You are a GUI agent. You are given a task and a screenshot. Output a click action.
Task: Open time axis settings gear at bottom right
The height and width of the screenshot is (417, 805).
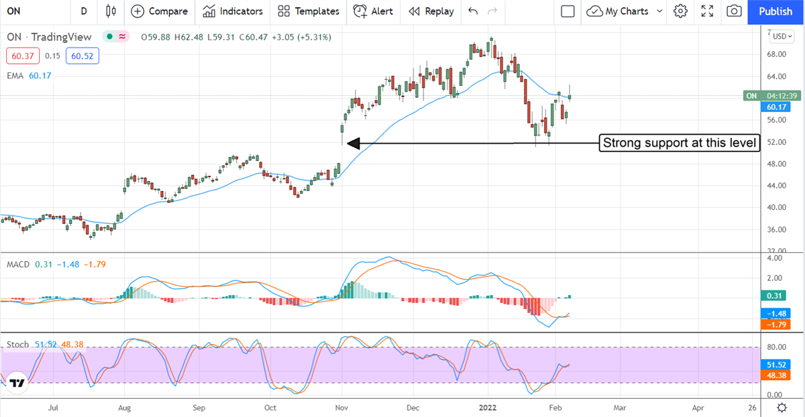(x=782, y=407)
